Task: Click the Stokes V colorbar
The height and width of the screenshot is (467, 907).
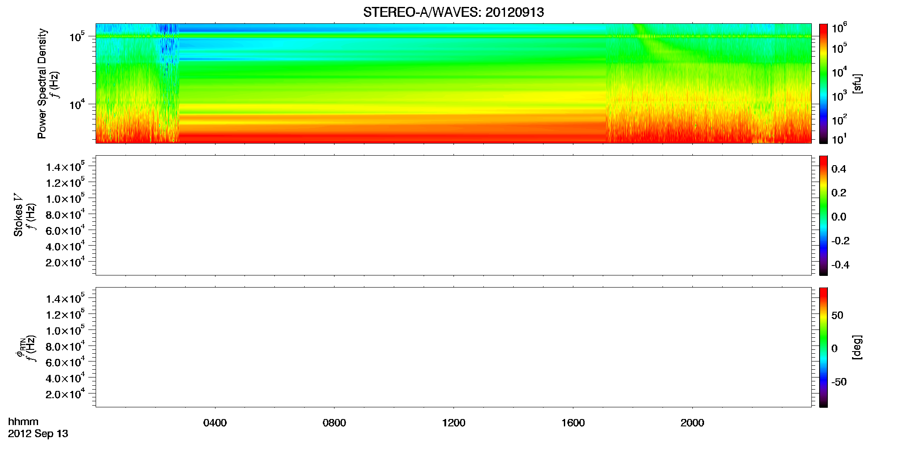Action: click(823, 215)
